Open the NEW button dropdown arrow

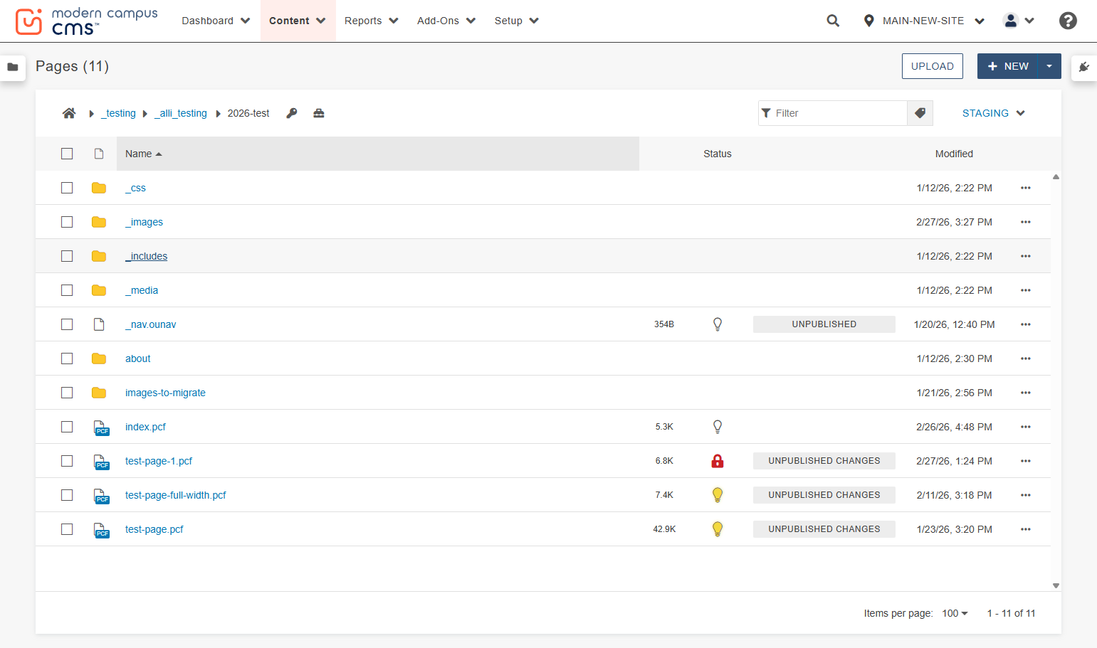[1049, 66]
